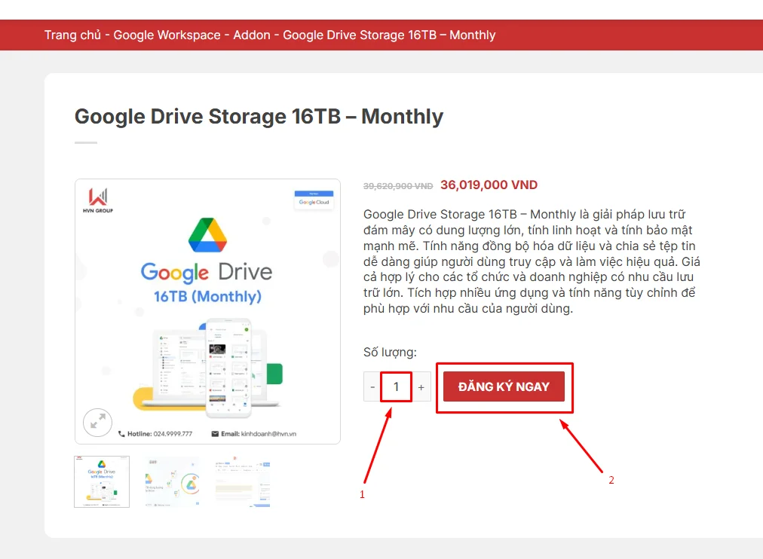Decrease quantity with the minus button
This screenshot has width=763, height=559.
pyautogui.click(x=372, y=387)
